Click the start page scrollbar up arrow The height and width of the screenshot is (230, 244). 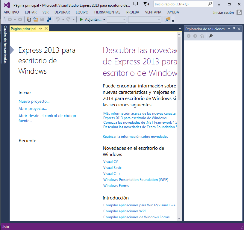click(x=179, y=34)
